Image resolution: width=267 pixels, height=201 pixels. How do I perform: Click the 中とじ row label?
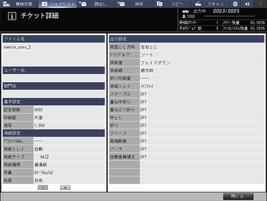[x=124, y=118]
